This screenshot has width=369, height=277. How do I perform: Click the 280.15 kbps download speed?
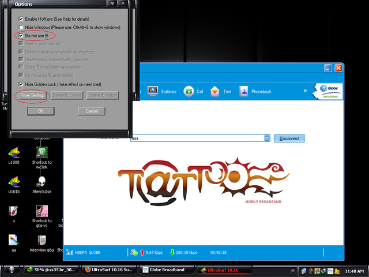186,253
